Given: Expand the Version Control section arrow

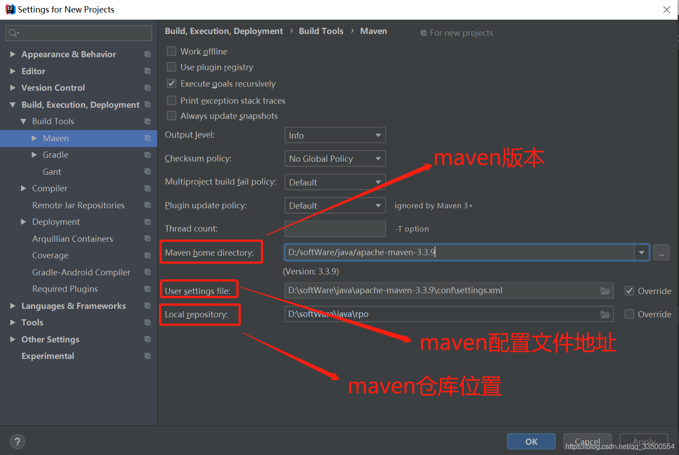Looking at the screenshot, I should pyautogui.click(x=13, y=88).
